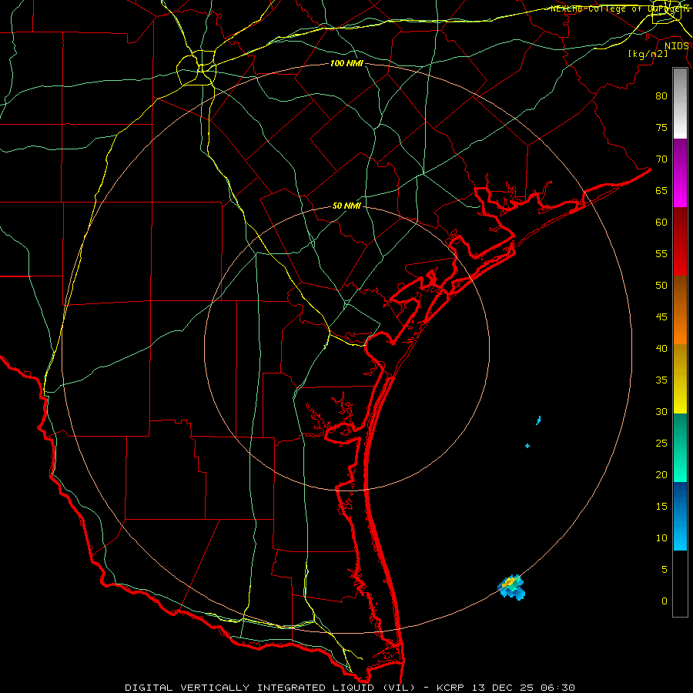Click the NIDS label

pyautogui.click(x=676, y=46)
